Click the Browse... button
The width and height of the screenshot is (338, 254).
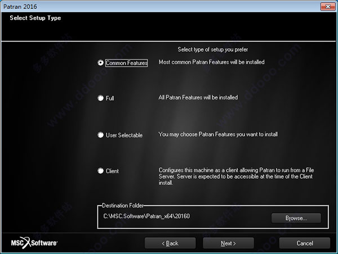[296, 218]
